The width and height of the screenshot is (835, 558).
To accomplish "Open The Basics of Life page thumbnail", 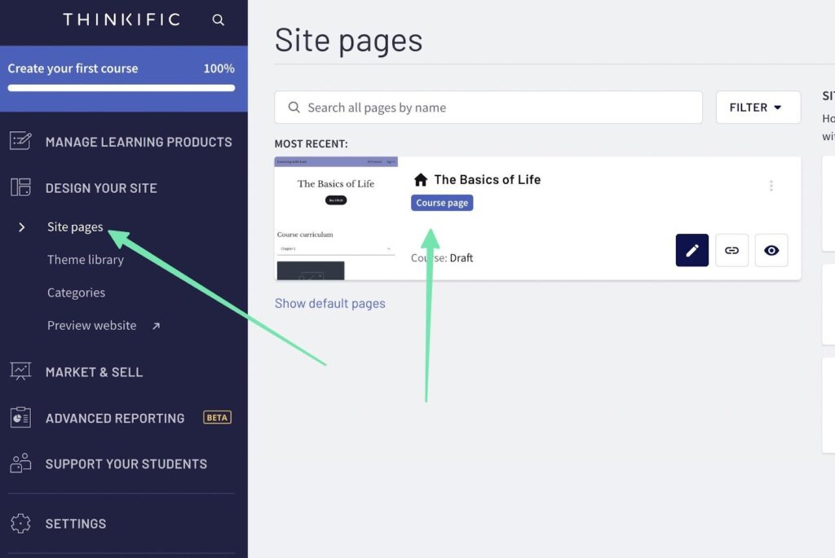I will tap(336, 218).
